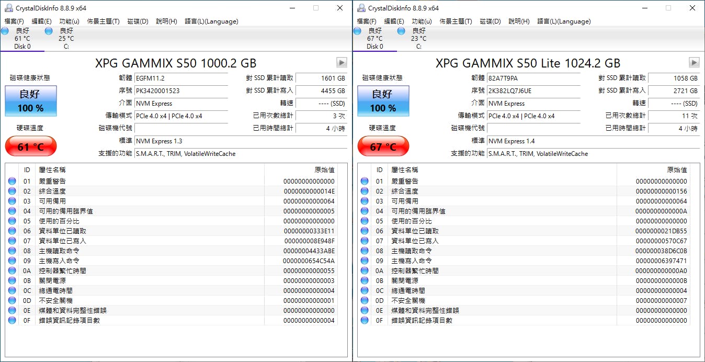Click status orb for ID 02 in left window
Screen dimensions: 705x362
[x=12, y=191]
